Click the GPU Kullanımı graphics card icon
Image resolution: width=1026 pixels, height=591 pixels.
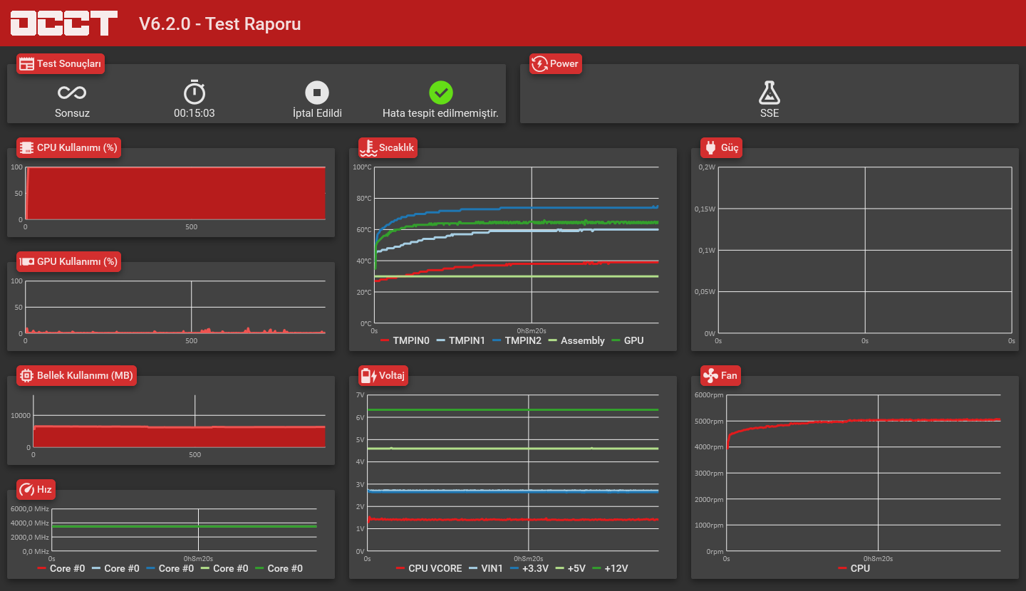[27, 262]
